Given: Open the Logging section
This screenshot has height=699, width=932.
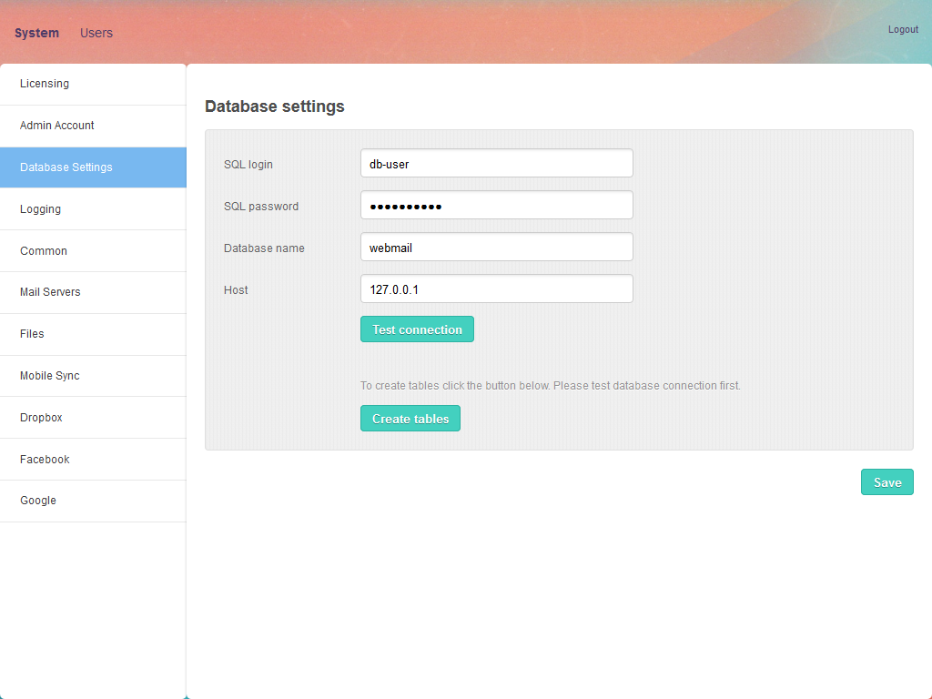Looking at the screenshot, I should 41,209.
